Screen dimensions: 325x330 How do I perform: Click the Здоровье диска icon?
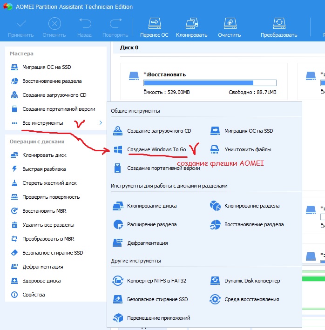click(x=14, y=281)
